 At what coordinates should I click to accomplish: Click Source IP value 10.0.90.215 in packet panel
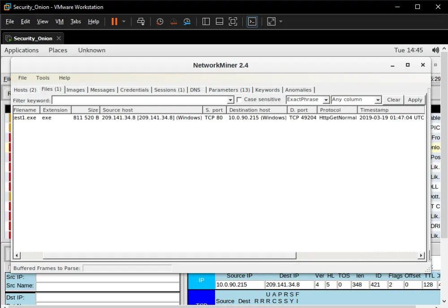[x=240, y=285]
